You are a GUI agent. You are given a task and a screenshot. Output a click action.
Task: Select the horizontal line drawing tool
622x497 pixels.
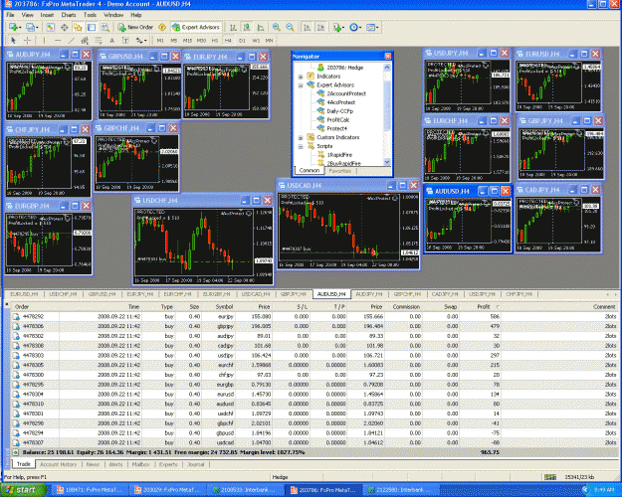pos(58,41)
